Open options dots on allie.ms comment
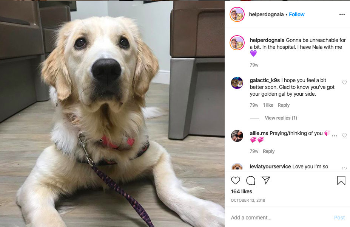Image resolution: width=350 pixels, height=227 pixels. tap(335, 136)
